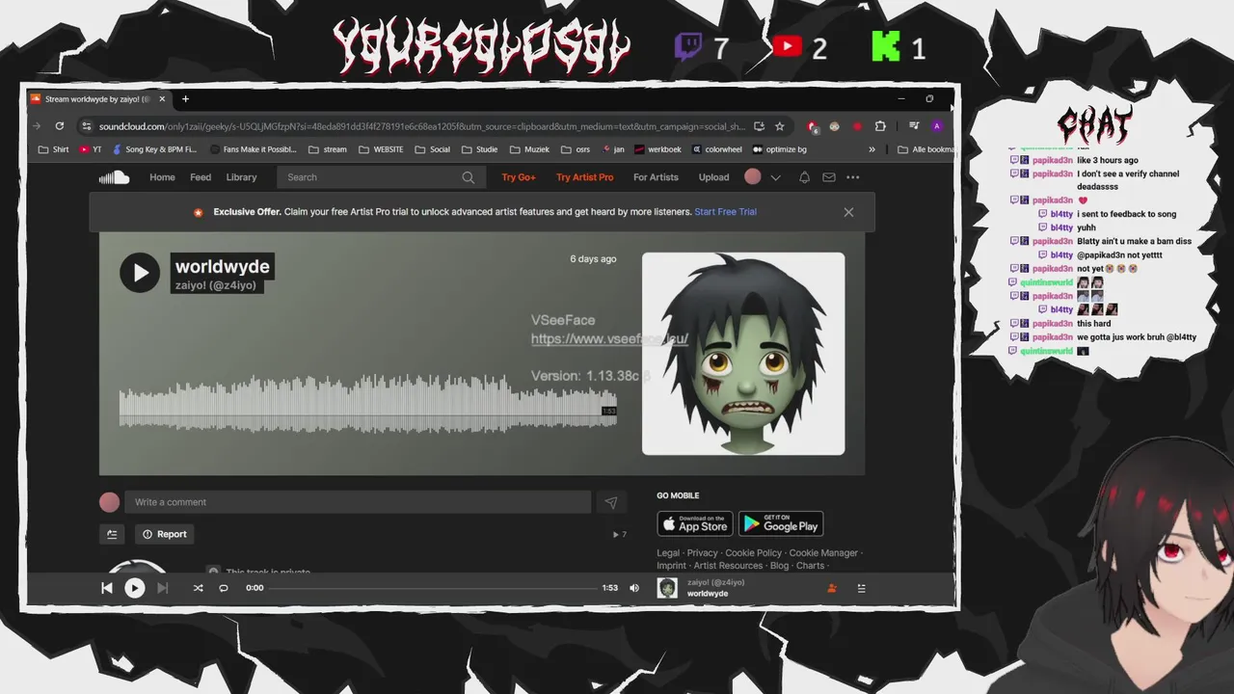Open the notifications bell
Viewport: 1234px width, 694px height.
(804, 177)
